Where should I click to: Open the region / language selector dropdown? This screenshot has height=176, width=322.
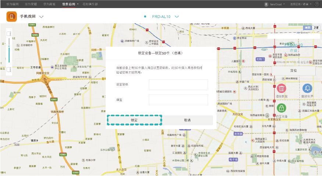[301, 4]
